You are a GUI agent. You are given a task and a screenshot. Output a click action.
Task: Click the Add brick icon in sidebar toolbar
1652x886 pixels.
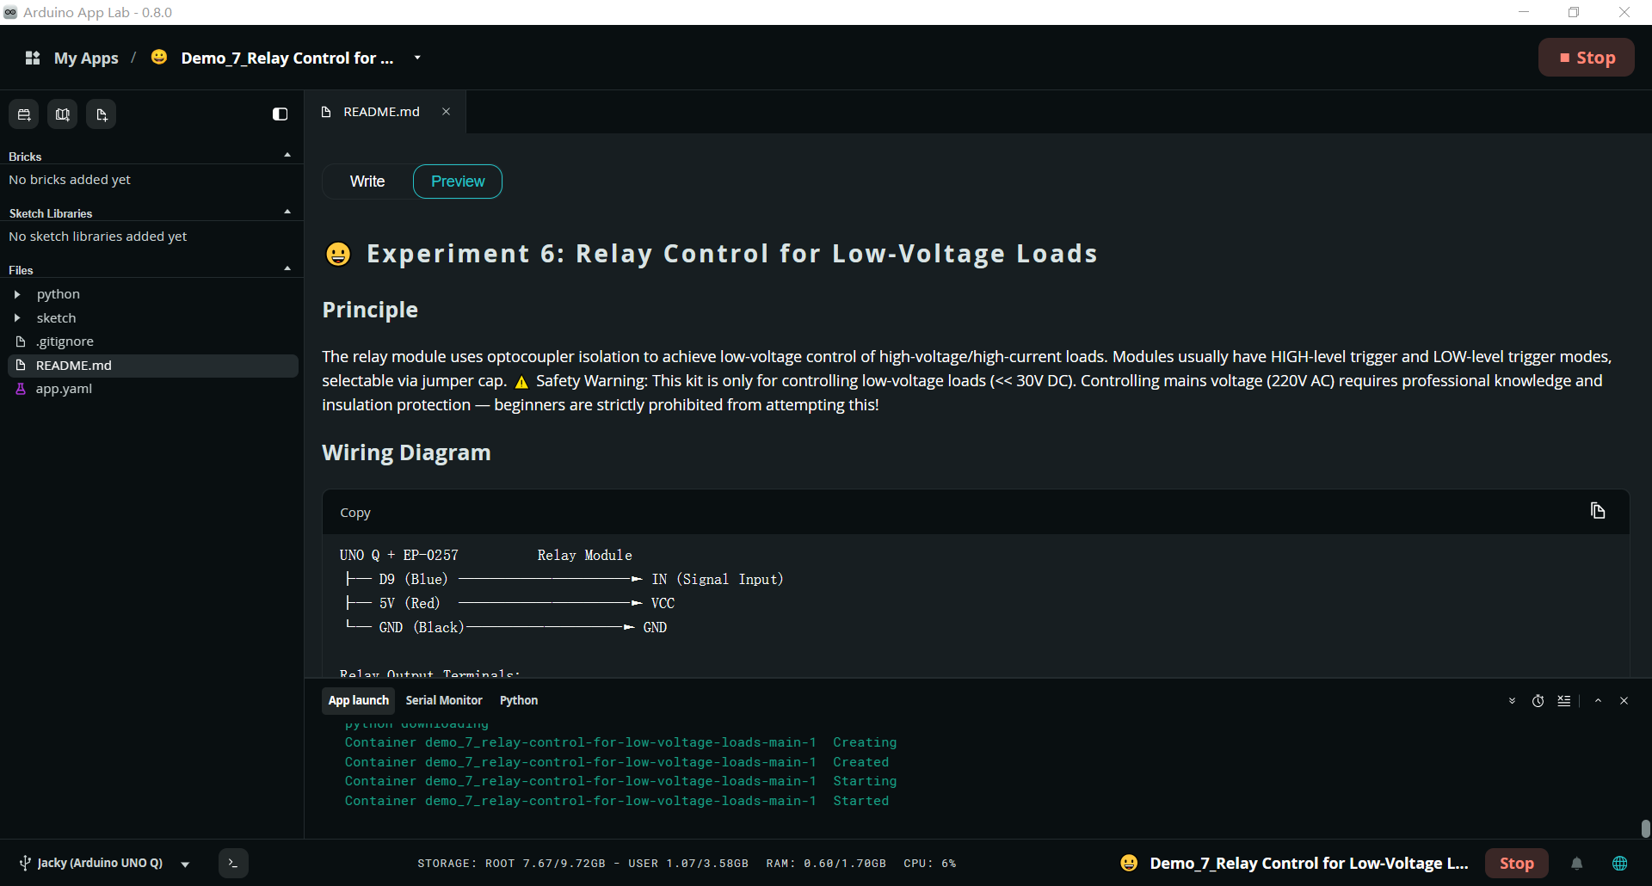pos(24,114)
